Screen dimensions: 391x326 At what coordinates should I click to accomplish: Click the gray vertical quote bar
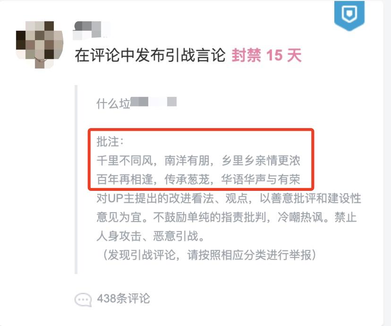coord(76,180)
